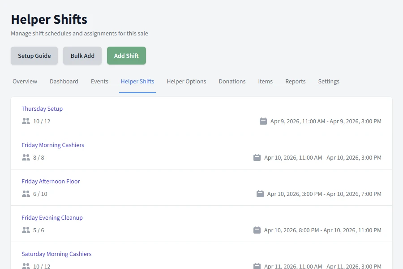Click the 6 / 10 helper count
Image resolution: width=403 pixels, height=269 pixels.
[x=40, y=194]
